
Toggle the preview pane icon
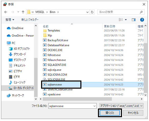[x=133, y=20]
